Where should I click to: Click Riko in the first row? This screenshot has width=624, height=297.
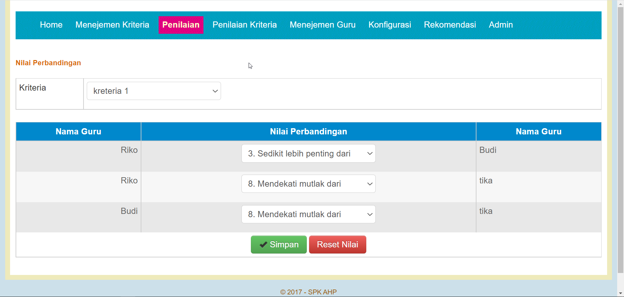pyautogui.click(x=129, y=150)
